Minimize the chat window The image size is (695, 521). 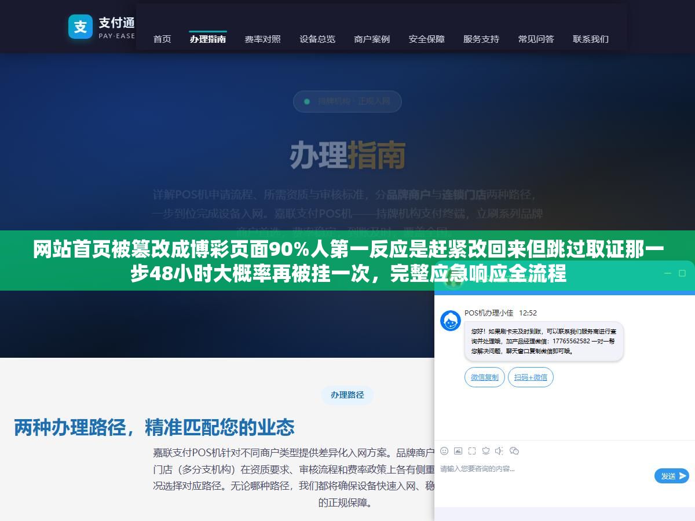click(667, 273)
